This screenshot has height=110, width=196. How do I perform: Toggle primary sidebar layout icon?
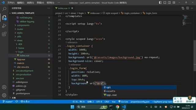click(x=160, y=3)
